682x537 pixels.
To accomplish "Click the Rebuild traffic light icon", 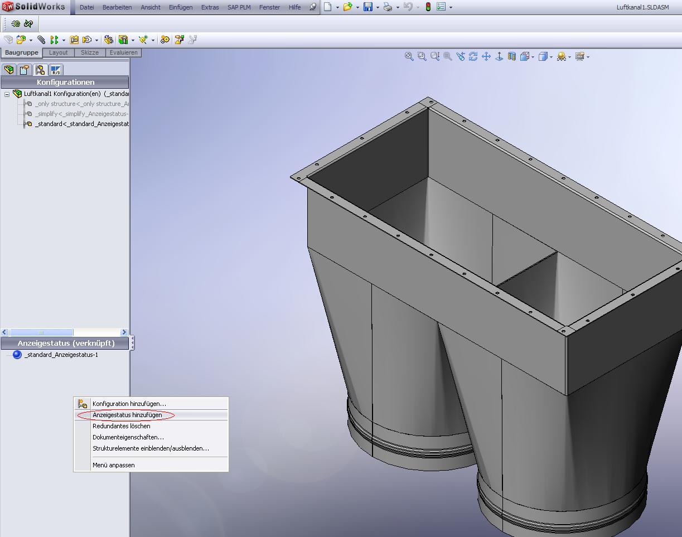I will (428, 7).
